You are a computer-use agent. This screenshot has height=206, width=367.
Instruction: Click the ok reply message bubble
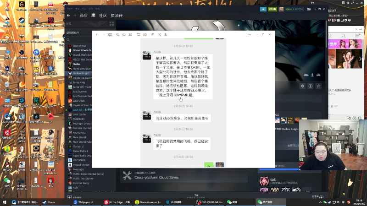209,165
